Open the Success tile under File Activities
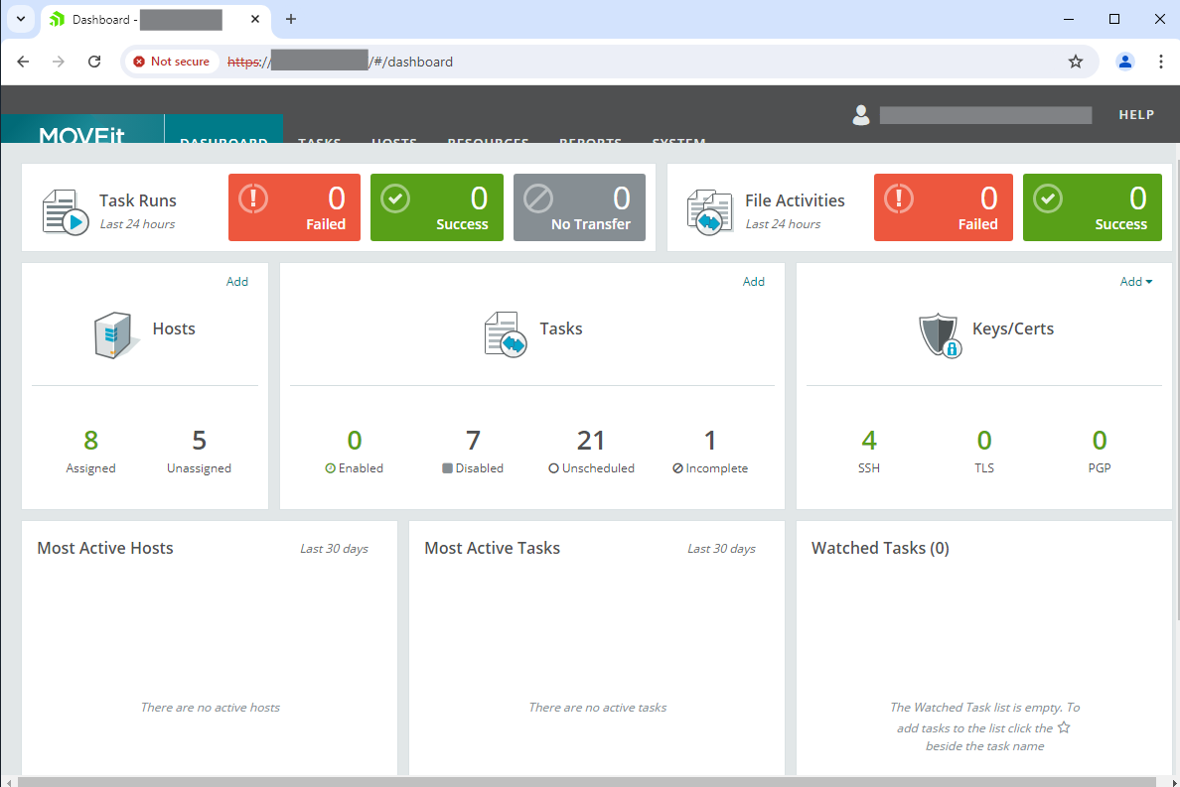 [x=1092, y=207]
